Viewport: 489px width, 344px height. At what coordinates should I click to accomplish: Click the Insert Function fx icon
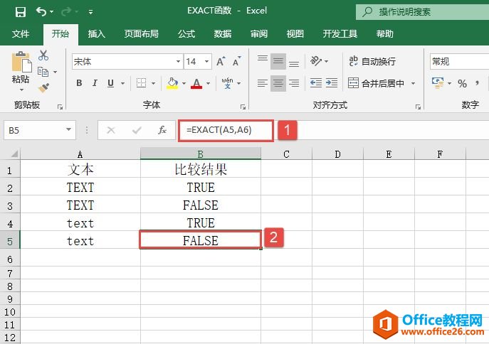point(162,130)
